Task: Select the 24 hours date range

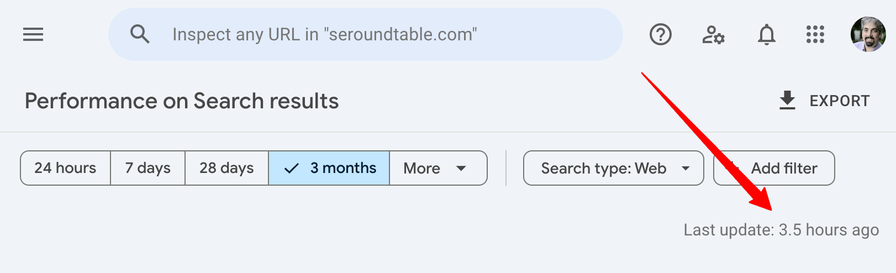Action: coord(65,168)
